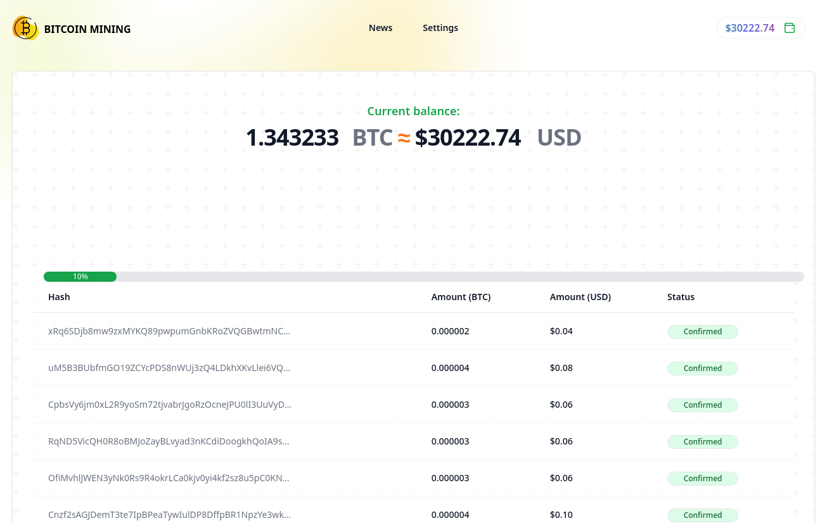
Task: Click the Amount (USD) column header
Action: coord(580,297)
